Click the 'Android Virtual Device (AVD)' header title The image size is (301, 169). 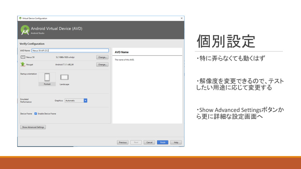[57, 28]
